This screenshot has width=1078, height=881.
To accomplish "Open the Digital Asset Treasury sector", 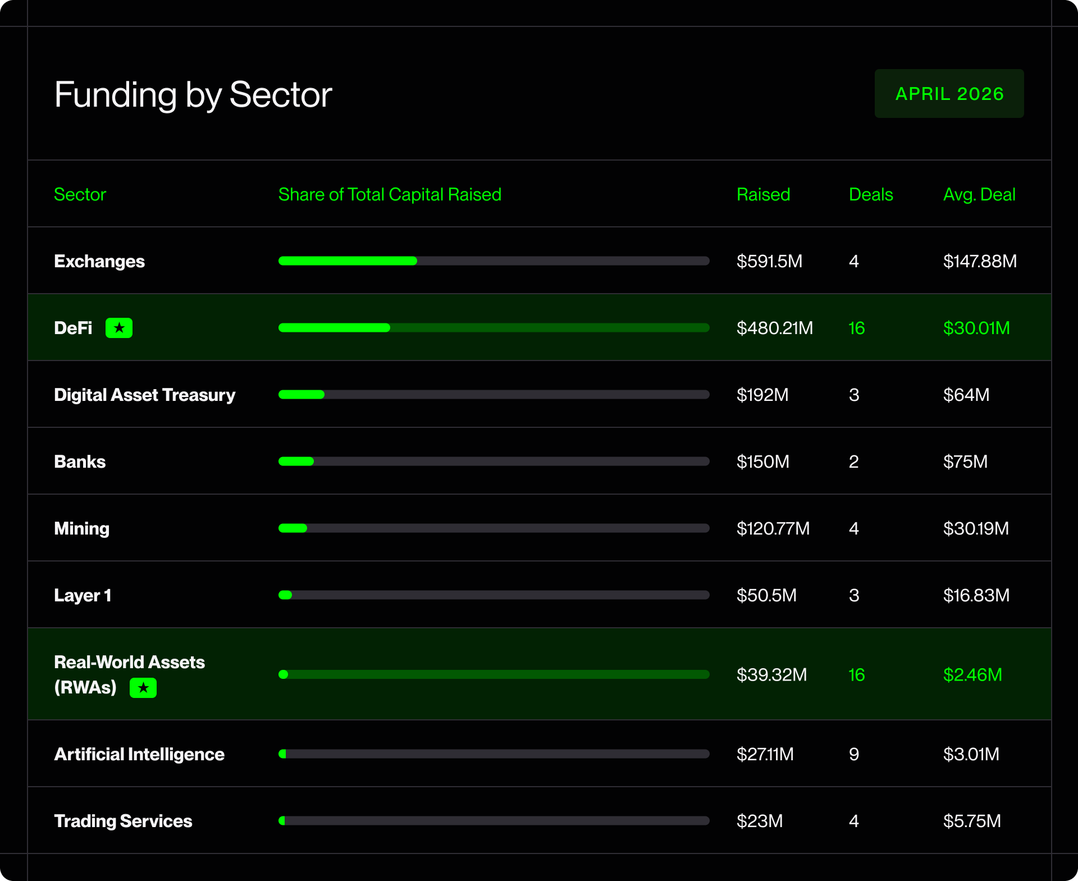I will [x=145, y=395].
